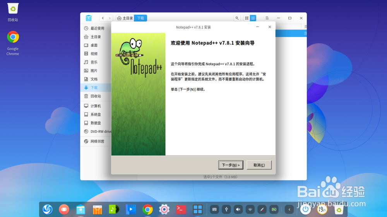This screenshot has width=387, height=217.
Task: Switch file manager to list view
Action: [x=253, y=18]
